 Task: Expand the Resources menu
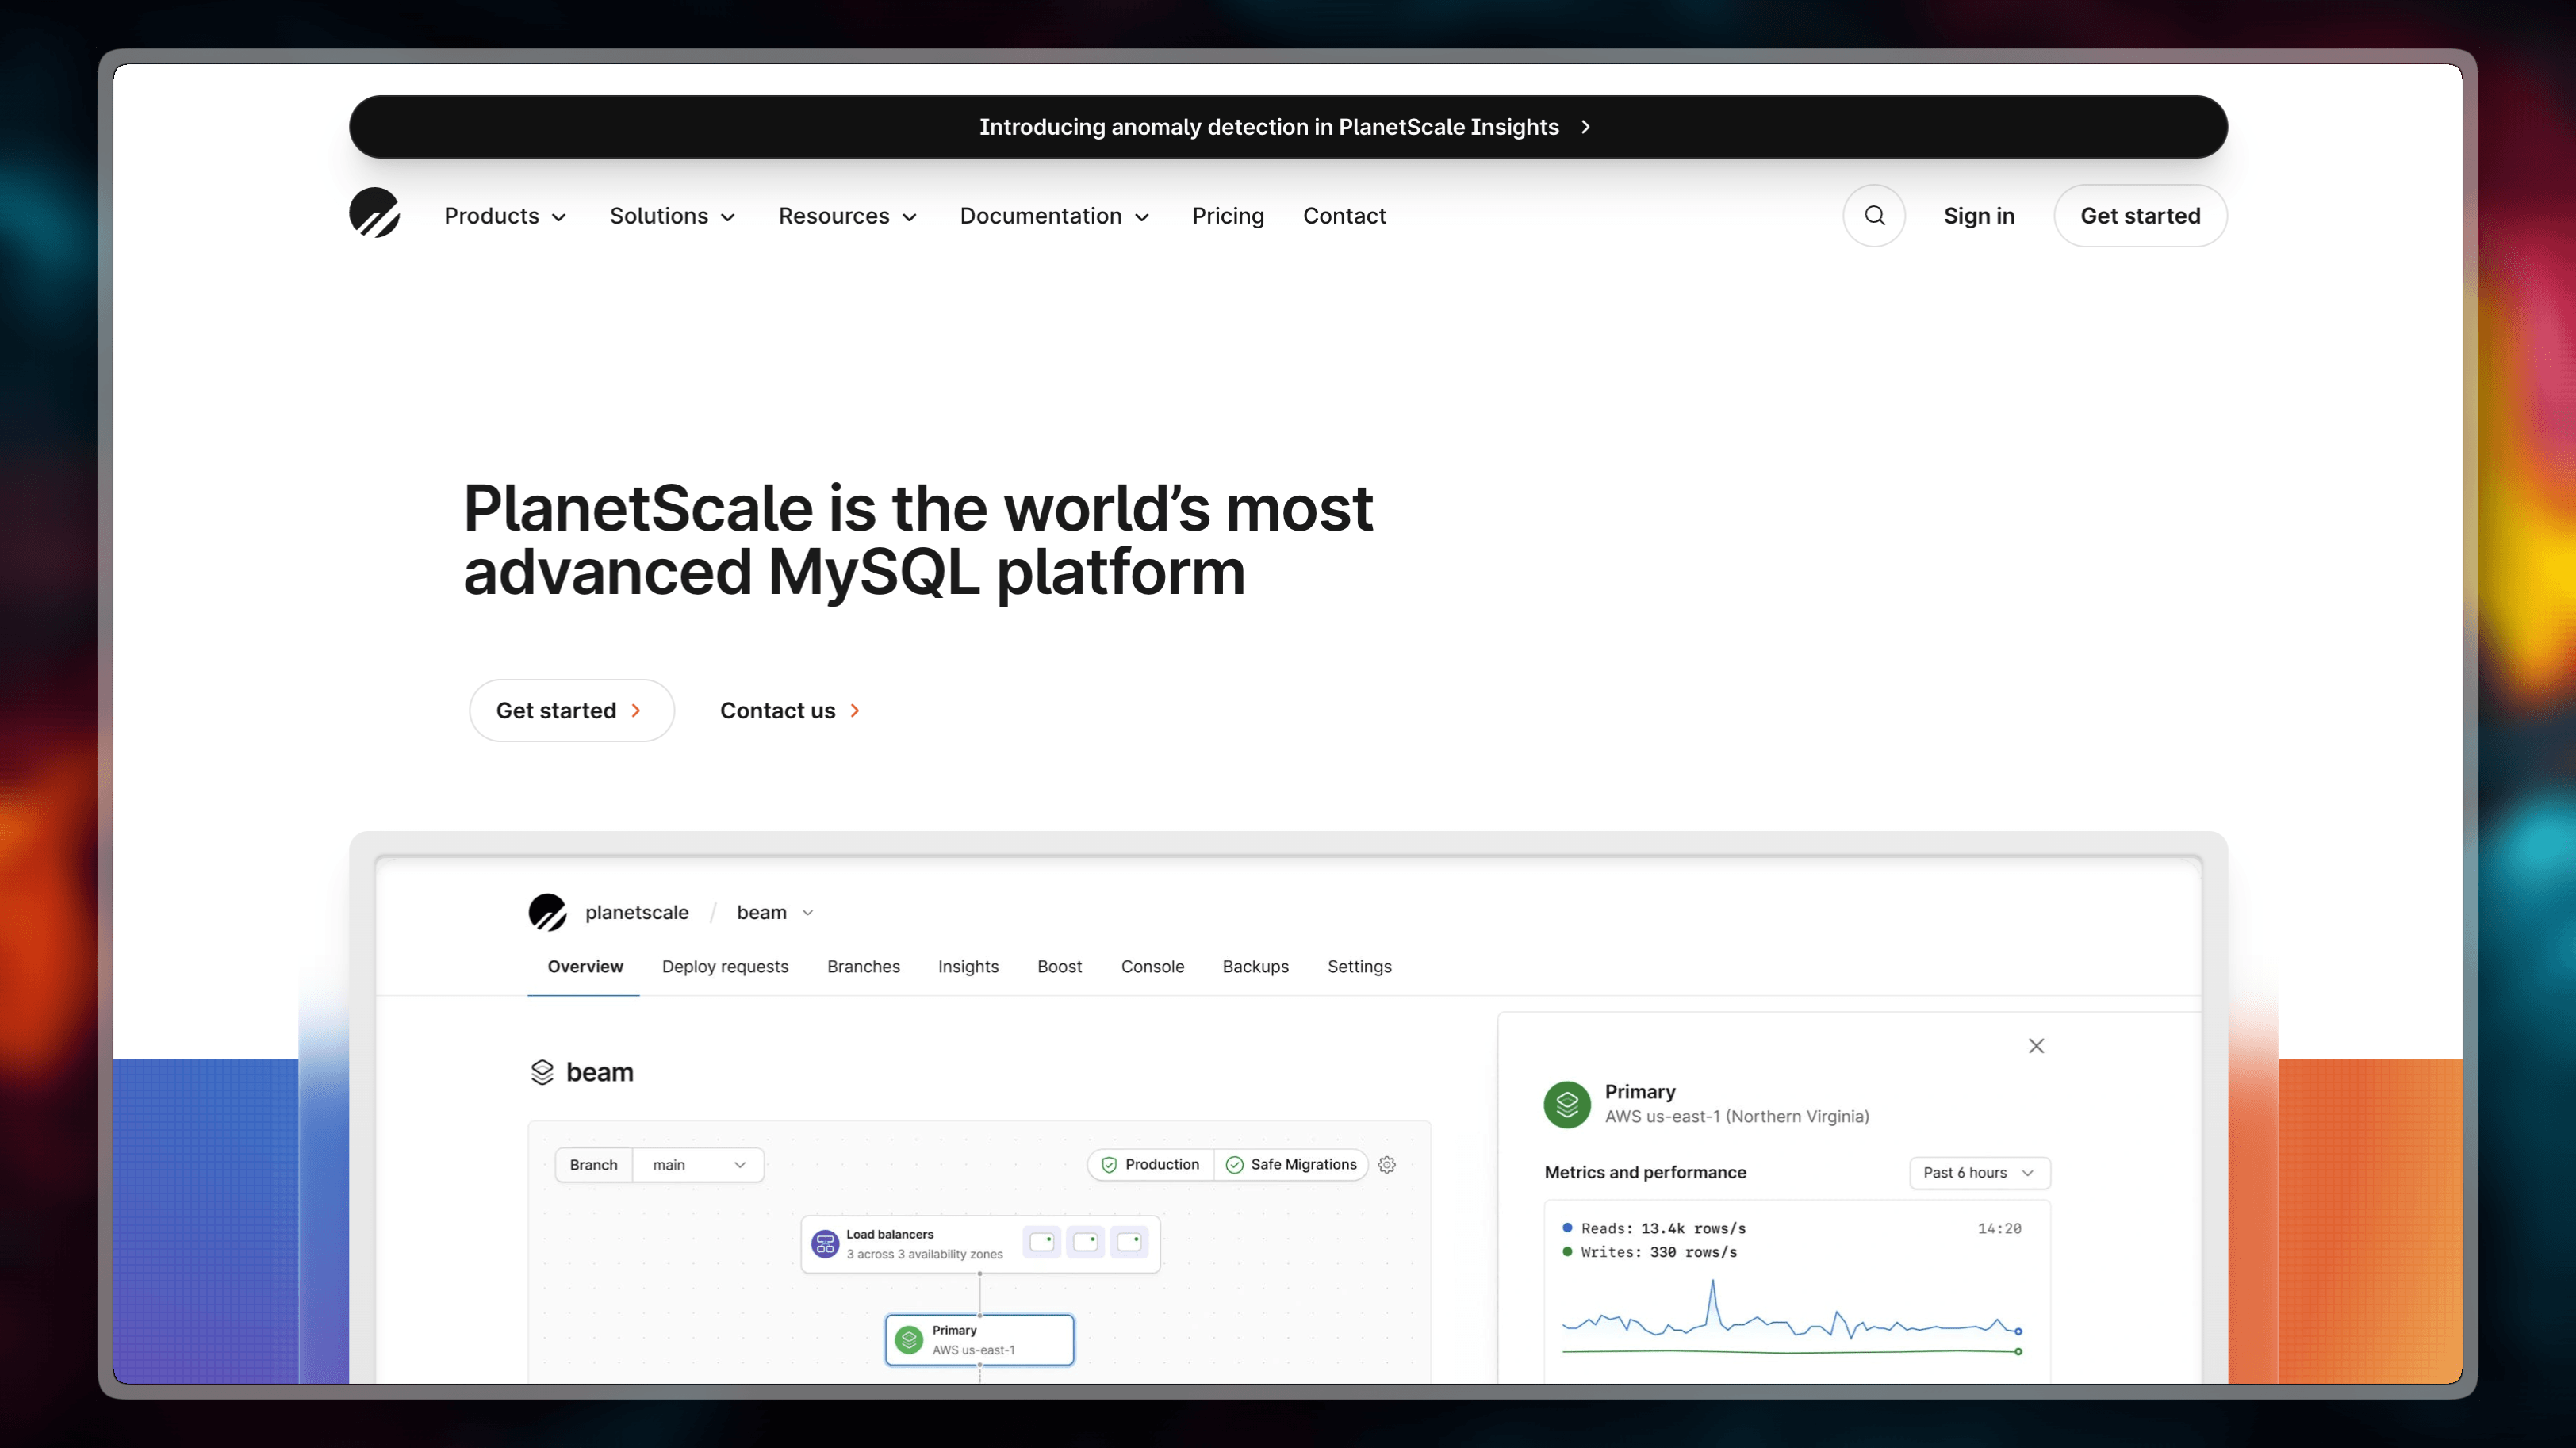click(848, 216)
